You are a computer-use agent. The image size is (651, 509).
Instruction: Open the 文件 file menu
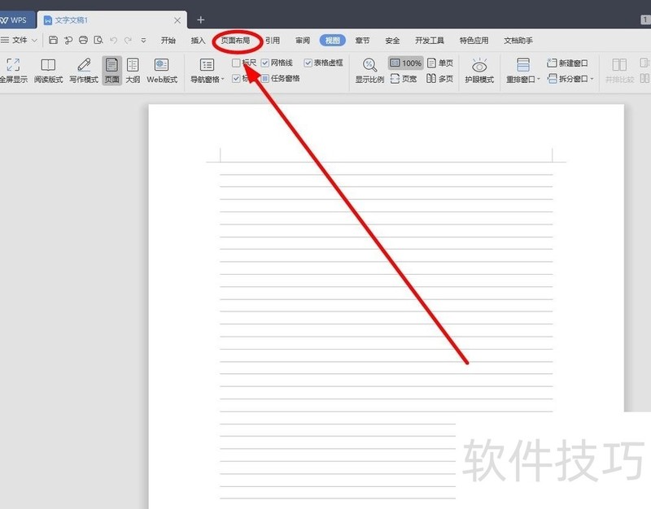tap(20, 39)
